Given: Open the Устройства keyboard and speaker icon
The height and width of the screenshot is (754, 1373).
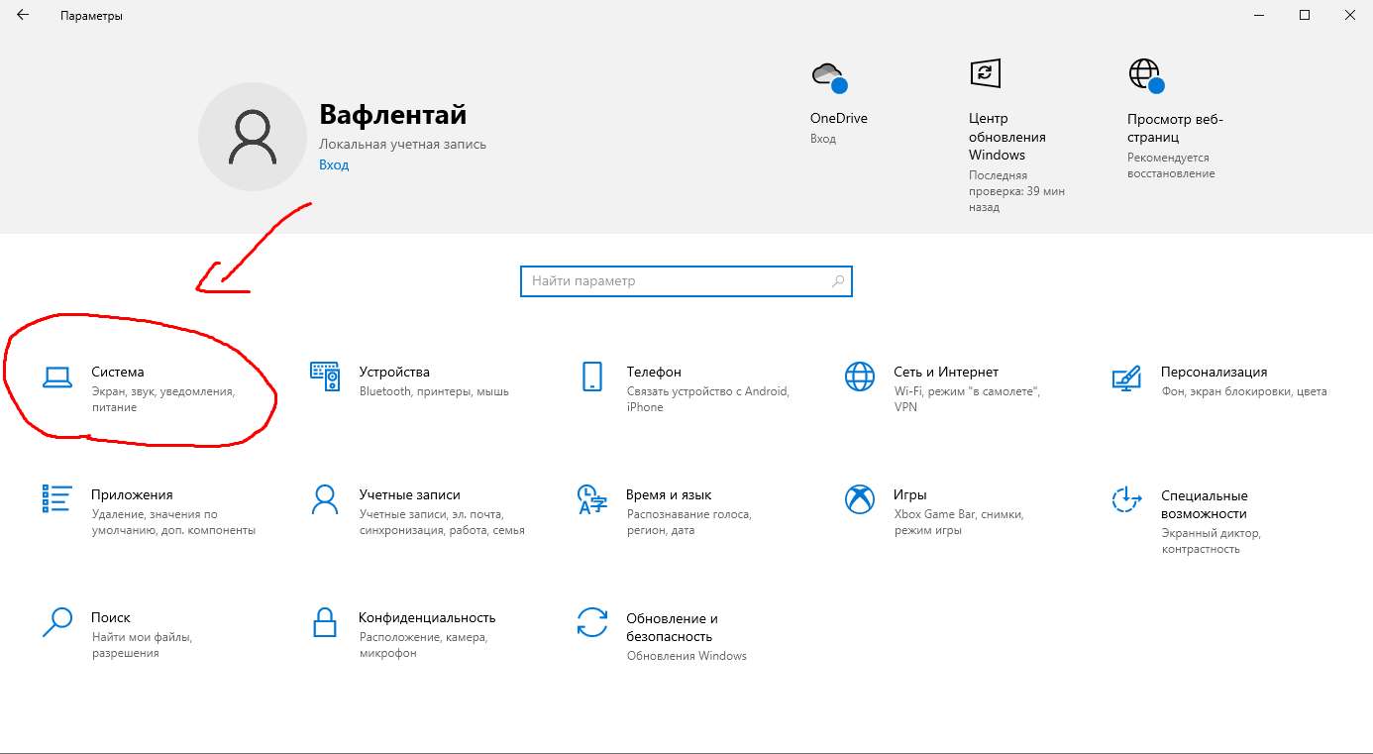Looking at the screenshot, I should [x=325, y=377].
